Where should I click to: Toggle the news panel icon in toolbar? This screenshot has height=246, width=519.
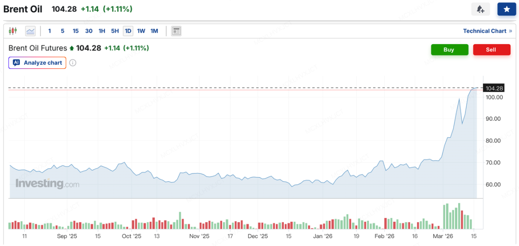coord(176,31)
